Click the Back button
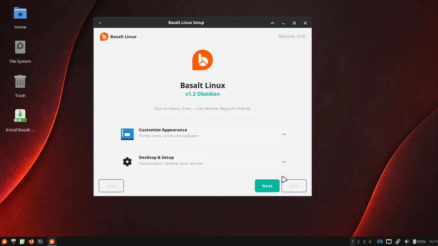 coord(294,186)
